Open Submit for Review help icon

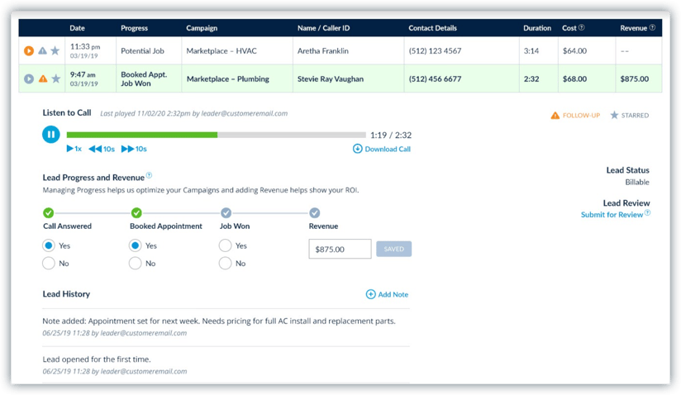click(x=647, y=212)
